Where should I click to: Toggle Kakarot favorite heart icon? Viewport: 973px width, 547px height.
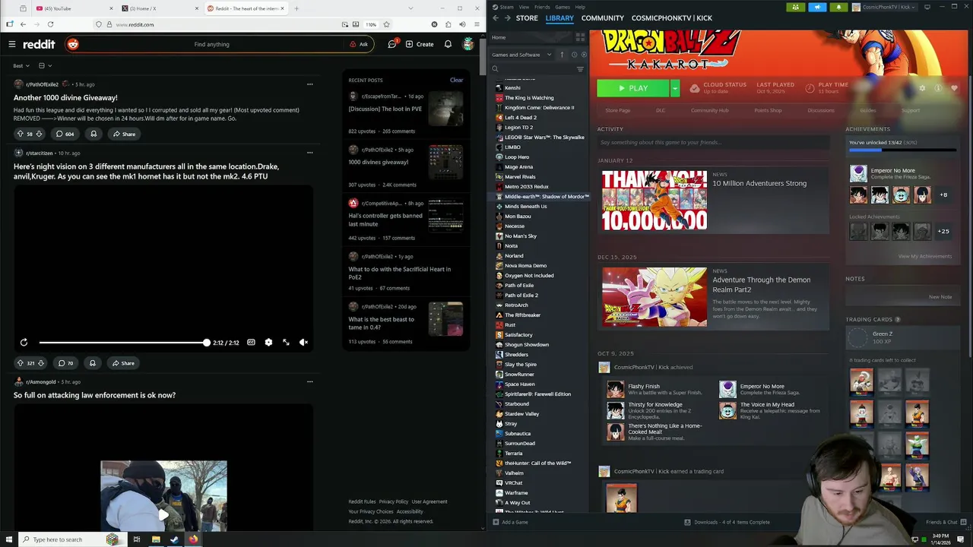(954, 88)
